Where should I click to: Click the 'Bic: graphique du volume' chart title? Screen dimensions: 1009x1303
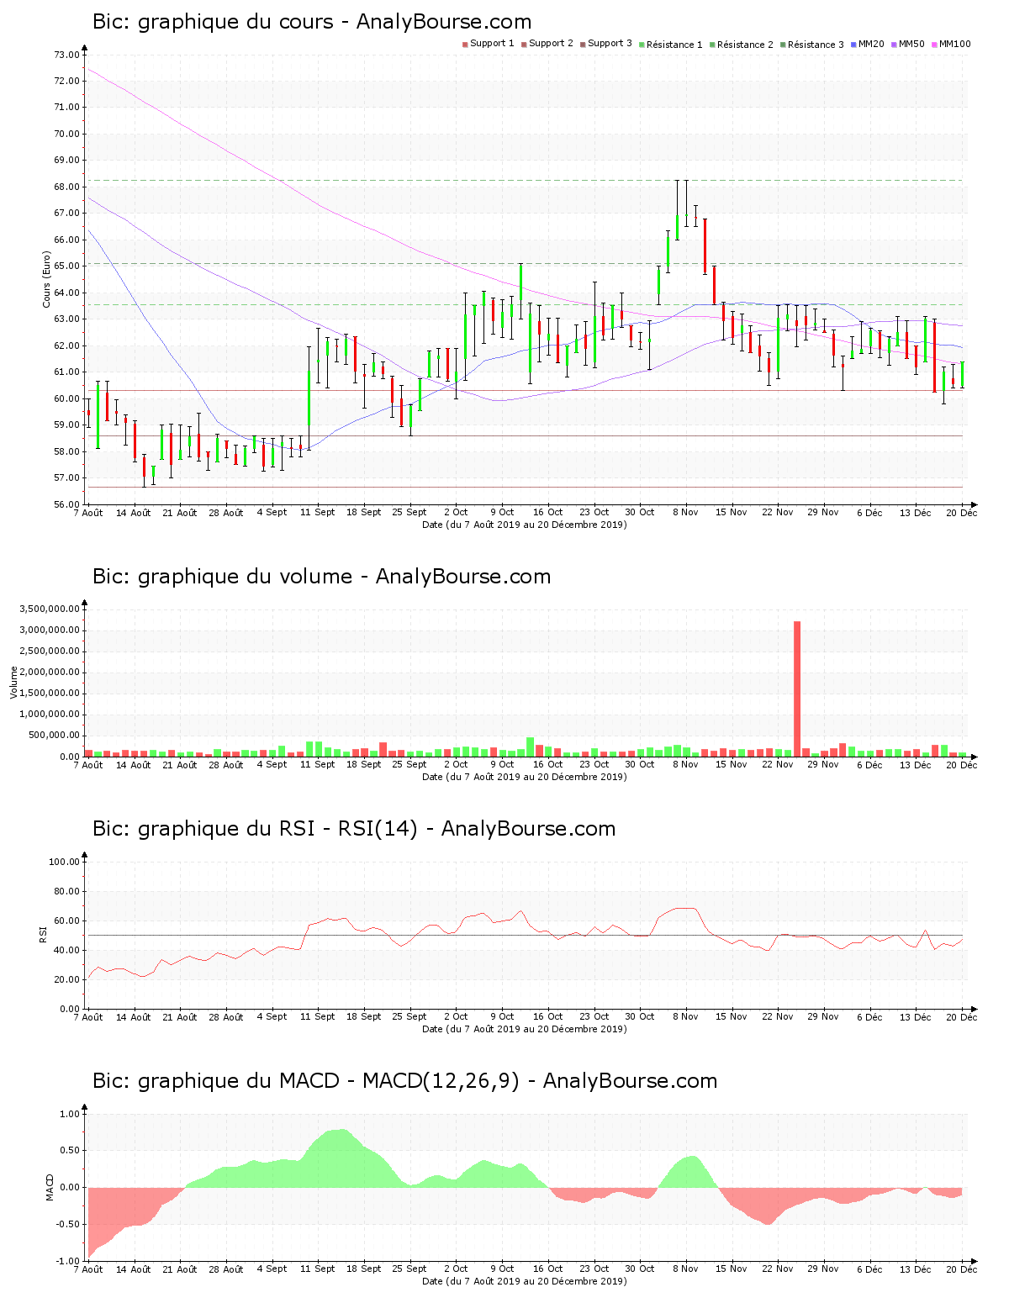(x=321, y=577)
